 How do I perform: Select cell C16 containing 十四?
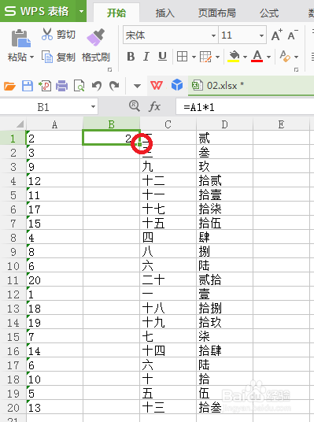click(168, 351)
